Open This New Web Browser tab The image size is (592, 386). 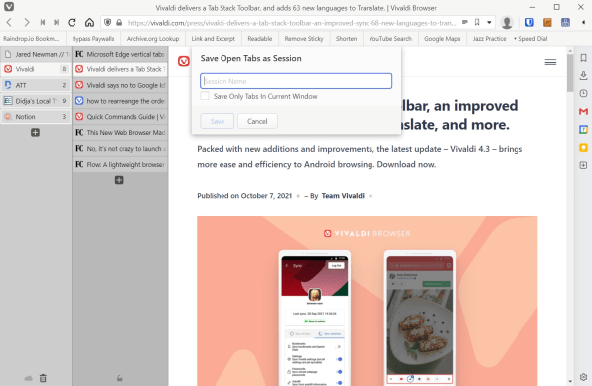pos(119,132)
